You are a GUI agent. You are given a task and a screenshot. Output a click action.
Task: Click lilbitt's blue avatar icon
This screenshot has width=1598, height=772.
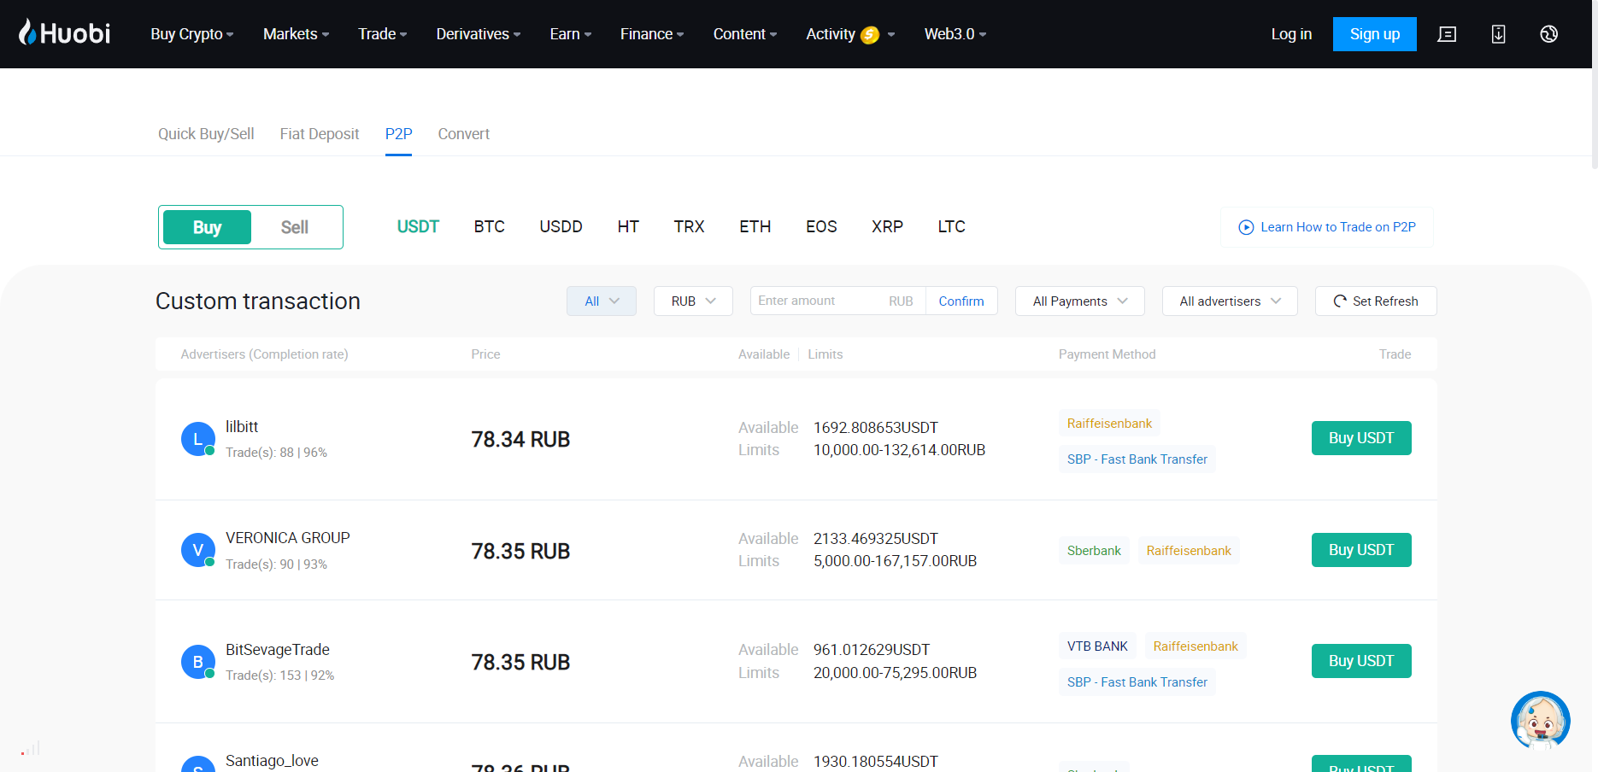(197, 439)
